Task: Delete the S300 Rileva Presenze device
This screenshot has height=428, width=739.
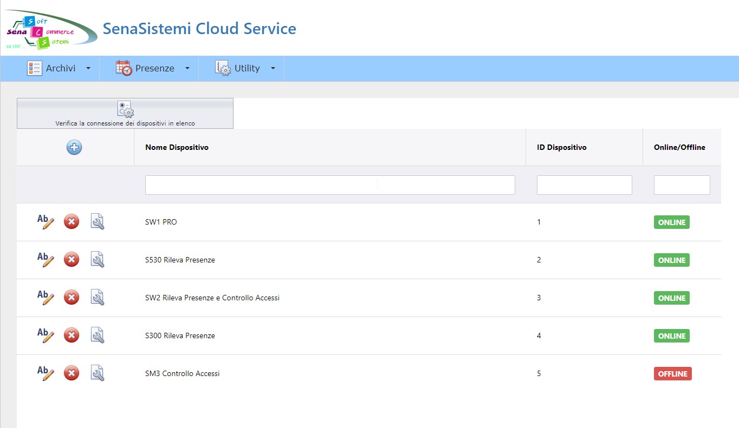Action: 72,335
